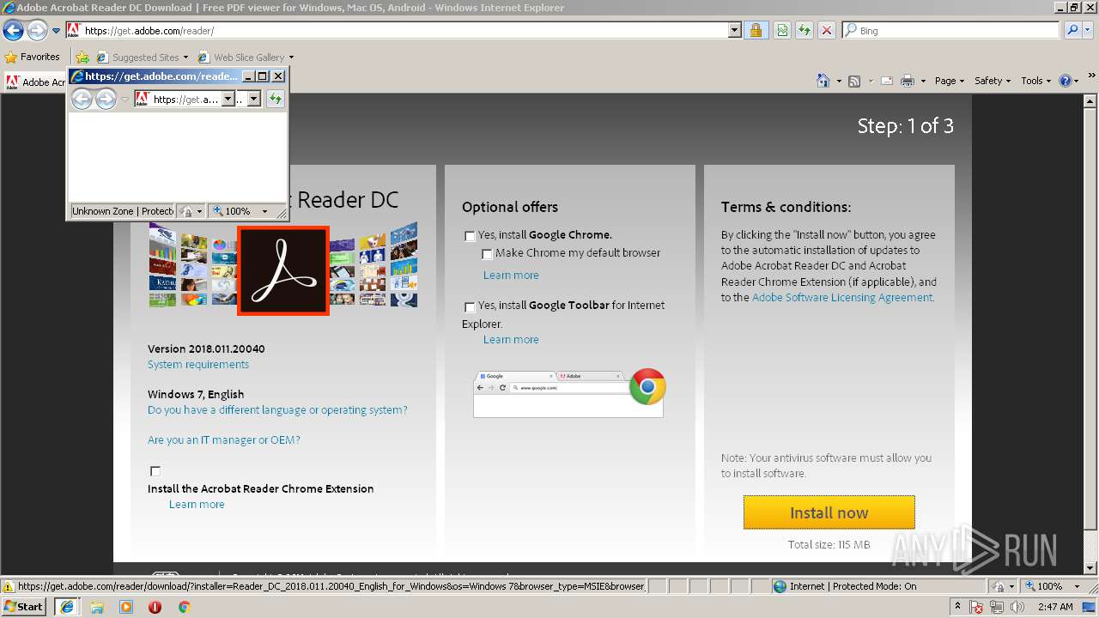Open the security lock report icon
The image size is (1099, 618).
tap(756, 30)
